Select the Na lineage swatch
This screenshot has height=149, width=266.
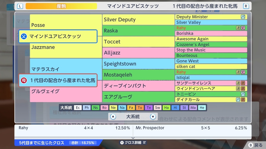click(x=122, y=107)
